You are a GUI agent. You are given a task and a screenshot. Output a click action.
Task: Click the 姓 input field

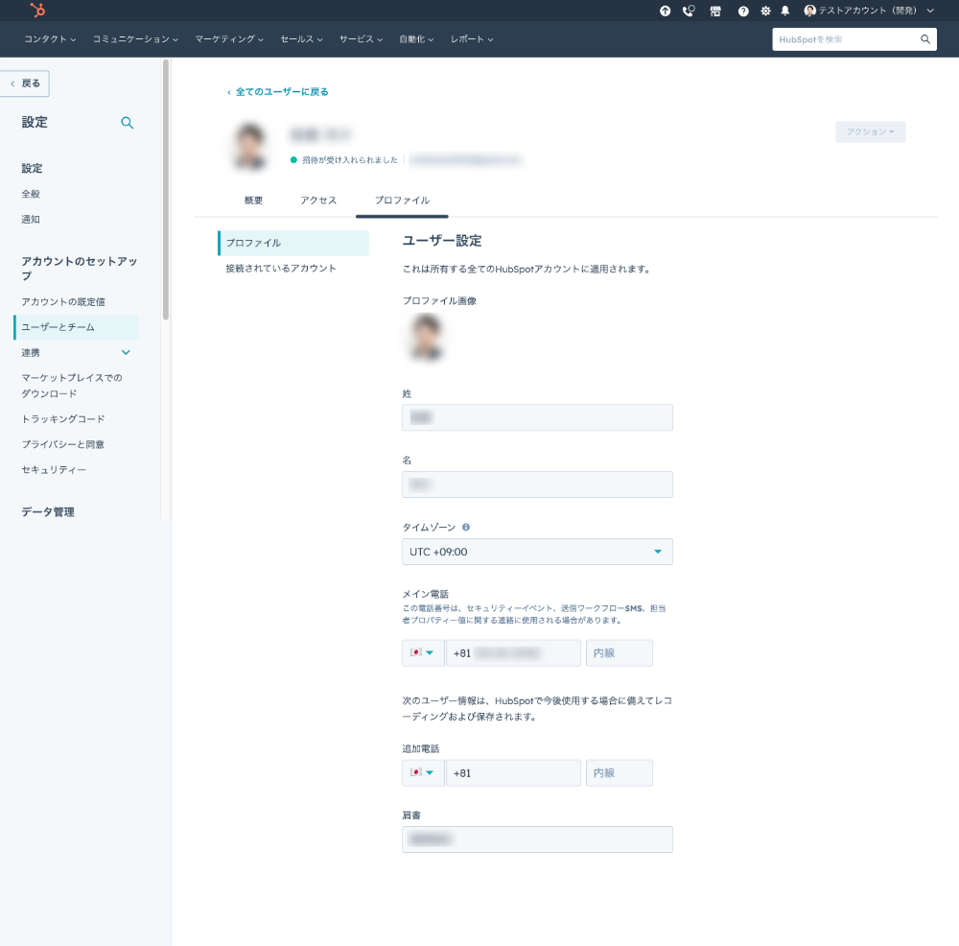[x=537, y=417]
